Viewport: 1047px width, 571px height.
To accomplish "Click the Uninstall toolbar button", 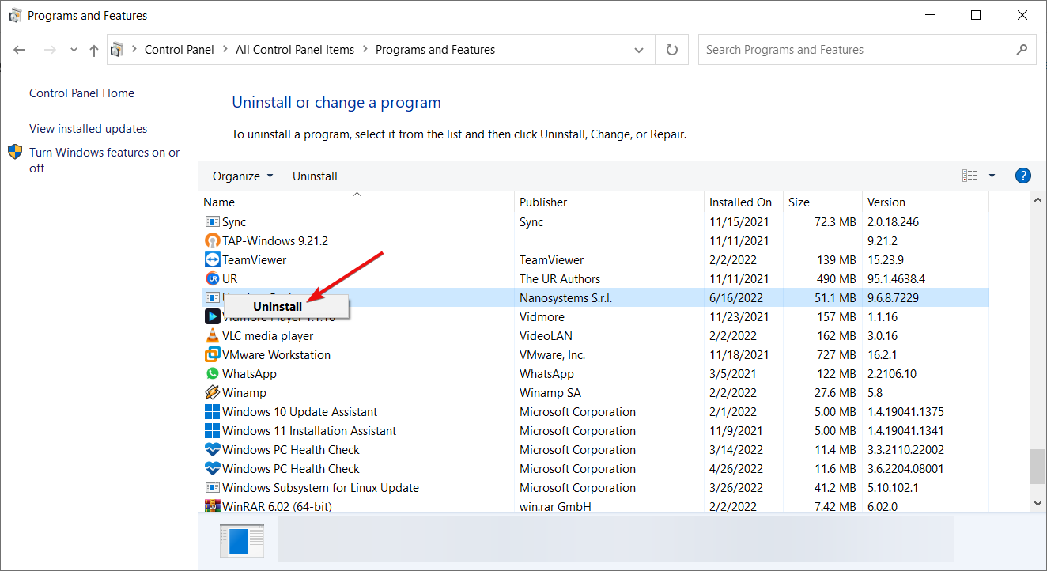I will pos(315,176).
